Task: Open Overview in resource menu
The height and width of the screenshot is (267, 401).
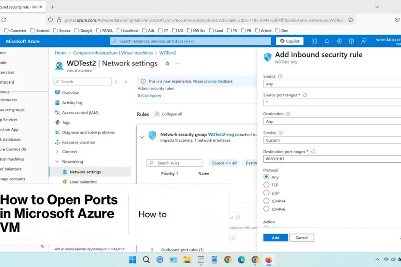Action: [x=70, y=93]
